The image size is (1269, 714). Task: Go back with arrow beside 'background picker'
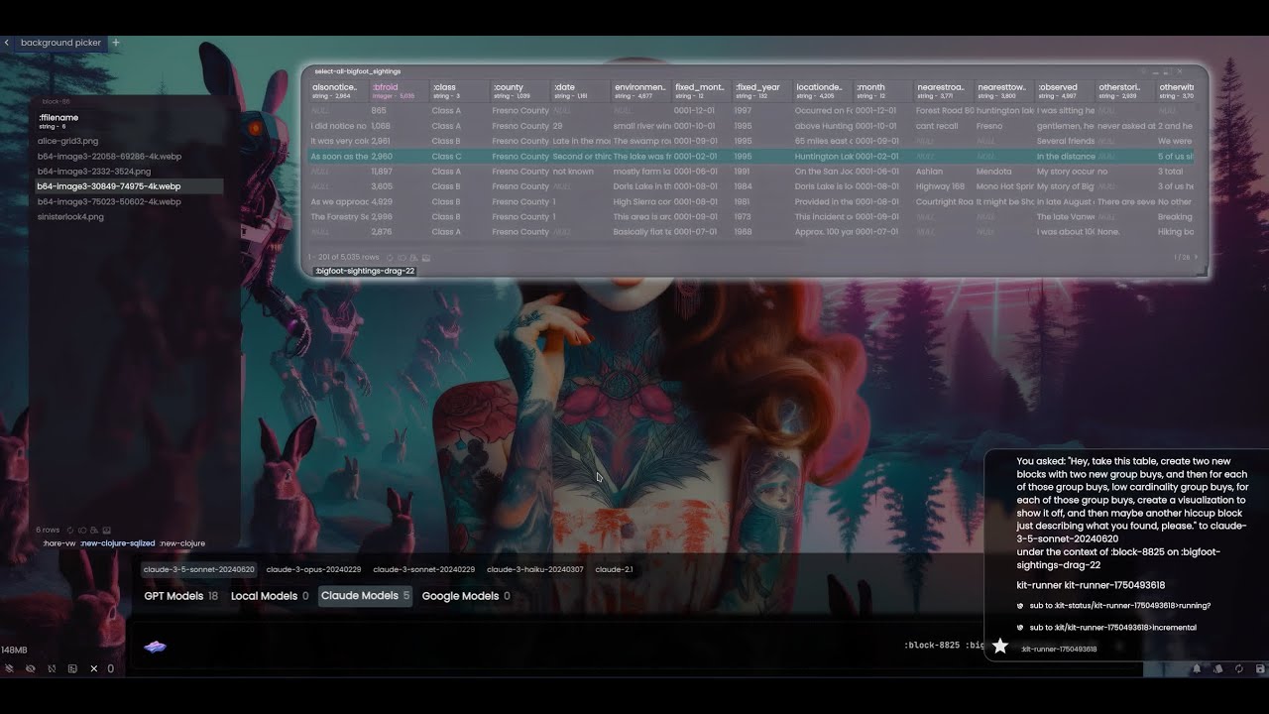(7, 43)
